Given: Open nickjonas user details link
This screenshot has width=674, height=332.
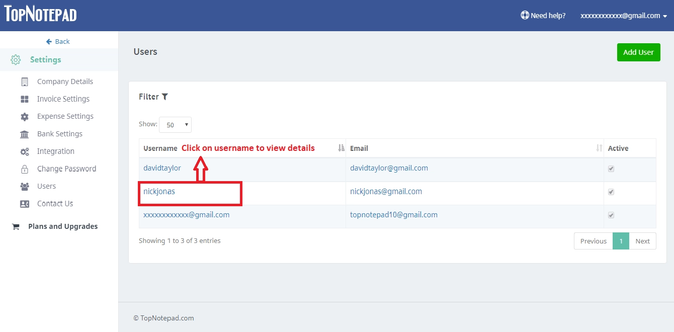Looking at the screenshot, I should coord(159,191).
